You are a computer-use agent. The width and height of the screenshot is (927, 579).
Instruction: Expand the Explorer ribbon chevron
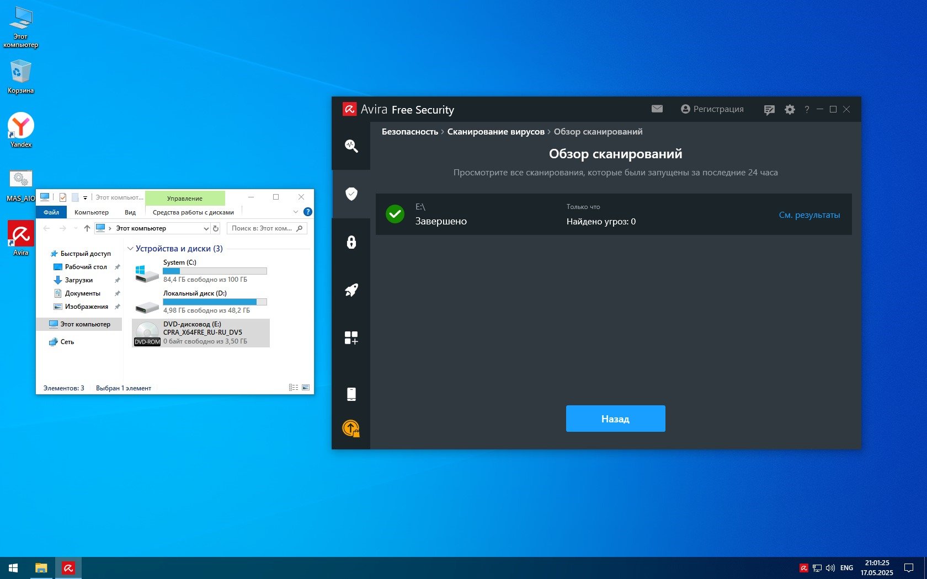tap(295, 212)
